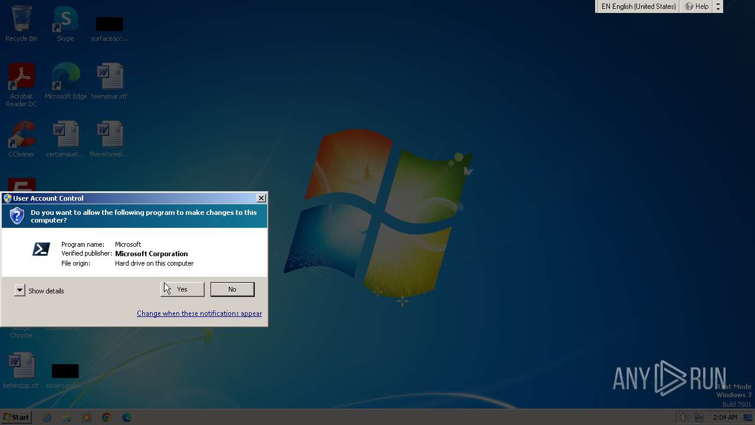Open the media player taskbar icon

(87, 417)
